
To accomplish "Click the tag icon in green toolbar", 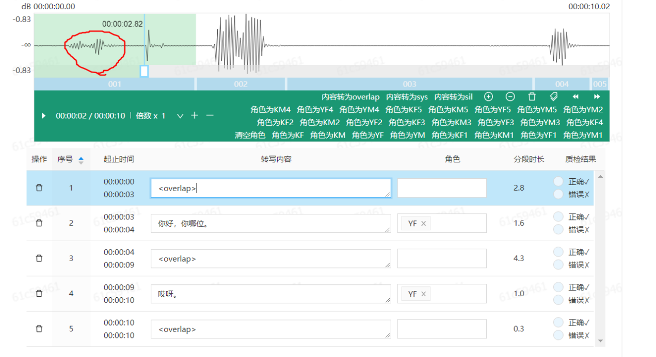I will pyautogui.click(x=554, y=97).
